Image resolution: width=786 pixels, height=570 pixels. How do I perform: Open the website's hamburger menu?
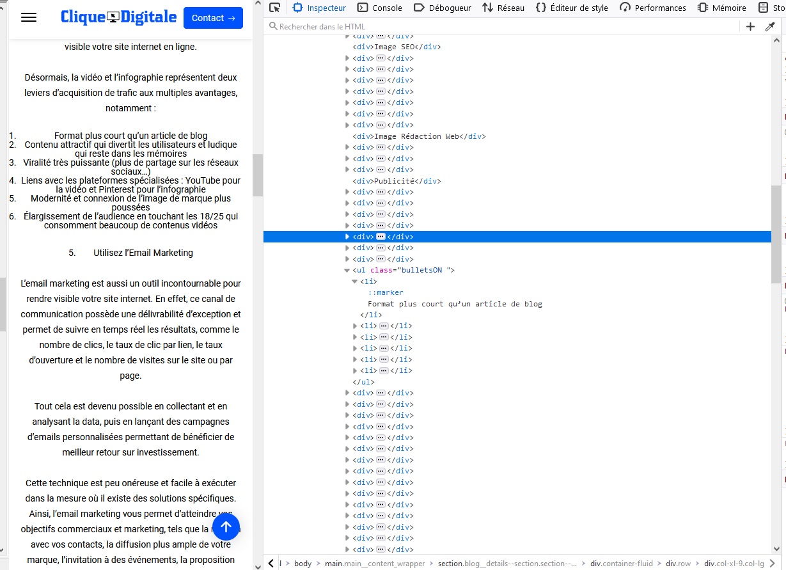coord(28,17)
